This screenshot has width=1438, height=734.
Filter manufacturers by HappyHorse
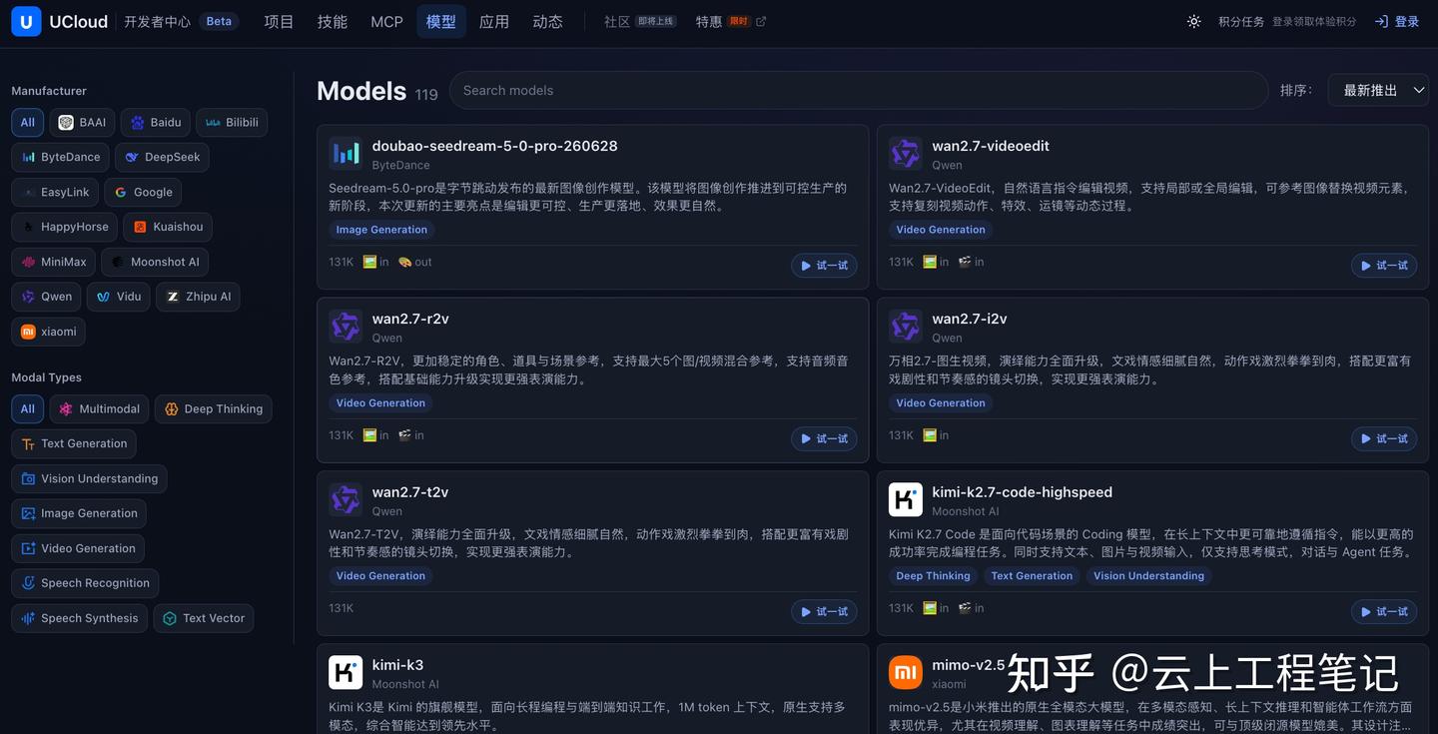pos(65,227)
